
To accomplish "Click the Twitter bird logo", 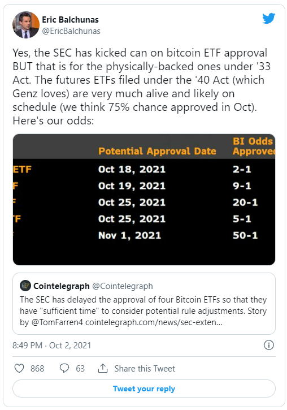I will (x=269, y=18).
